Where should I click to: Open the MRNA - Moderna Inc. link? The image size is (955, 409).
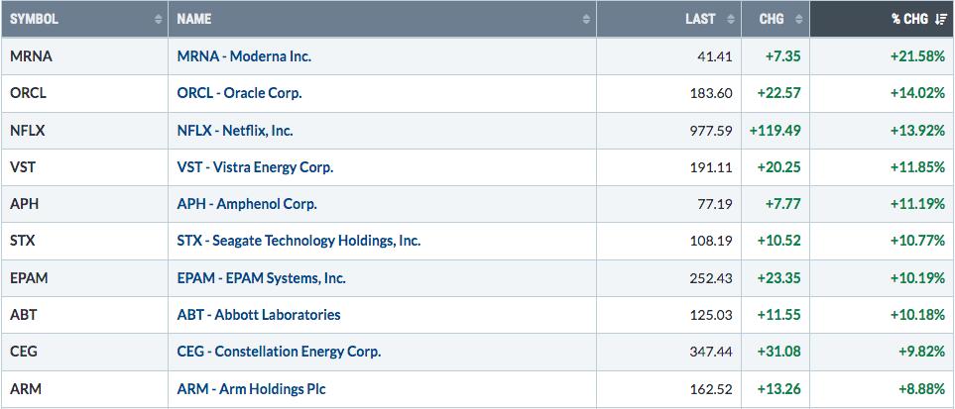pos(244,56)
